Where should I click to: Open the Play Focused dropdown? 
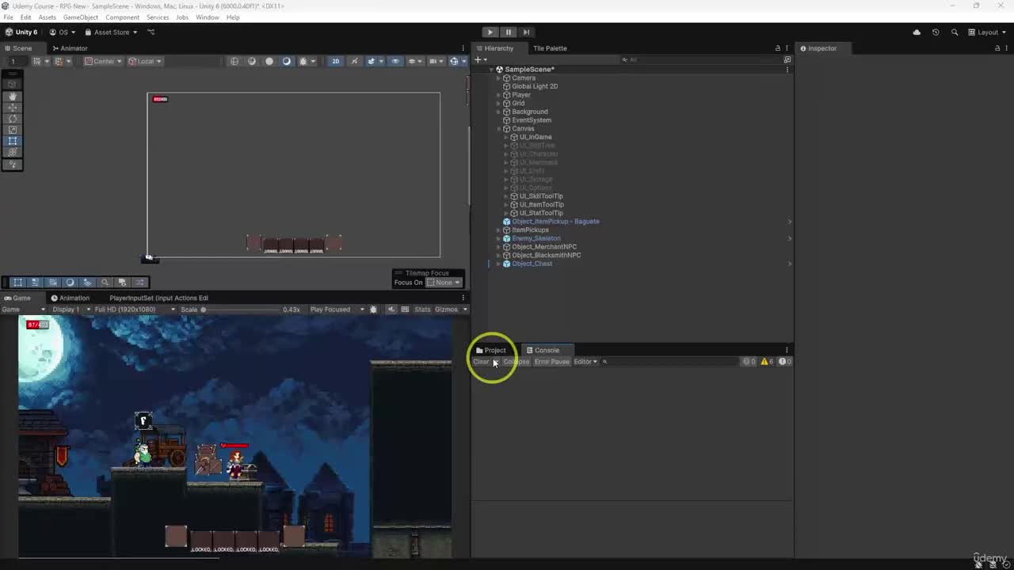[x=337, y=310]
